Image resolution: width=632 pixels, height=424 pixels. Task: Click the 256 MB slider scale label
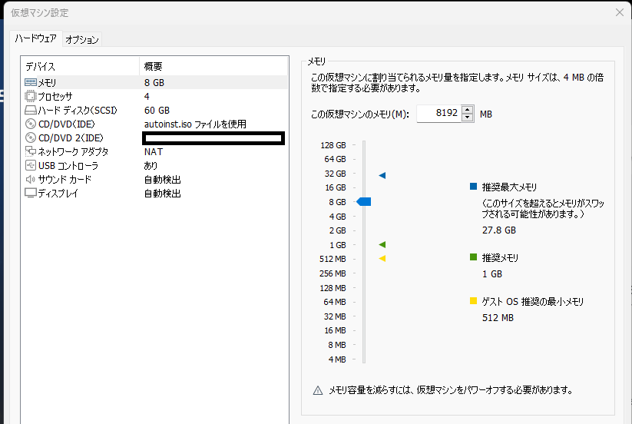[333, 273]
